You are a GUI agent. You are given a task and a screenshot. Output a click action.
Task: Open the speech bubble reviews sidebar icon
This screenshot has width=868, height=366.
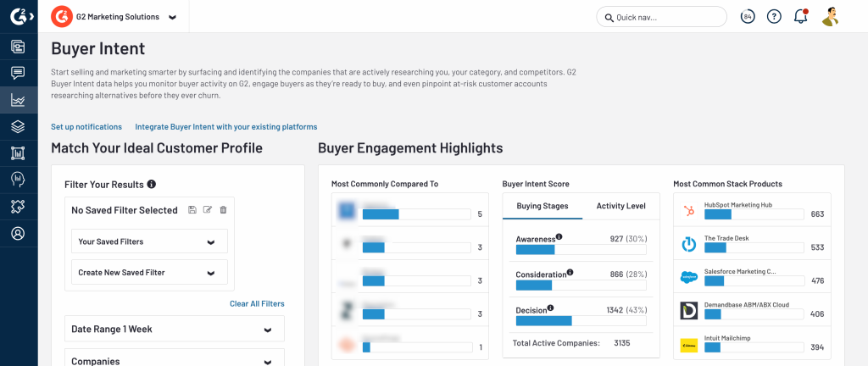point(18,73)
